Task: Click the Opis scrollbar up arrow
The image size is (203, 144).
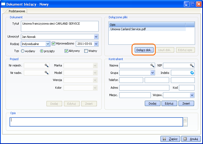Action: pyautogui.click(x=185, y=120)
